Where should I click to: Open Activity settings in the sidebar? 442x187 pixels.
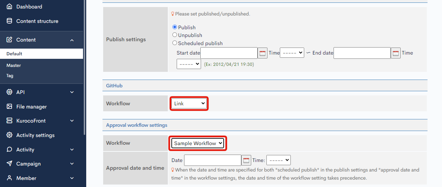[35, 135]
